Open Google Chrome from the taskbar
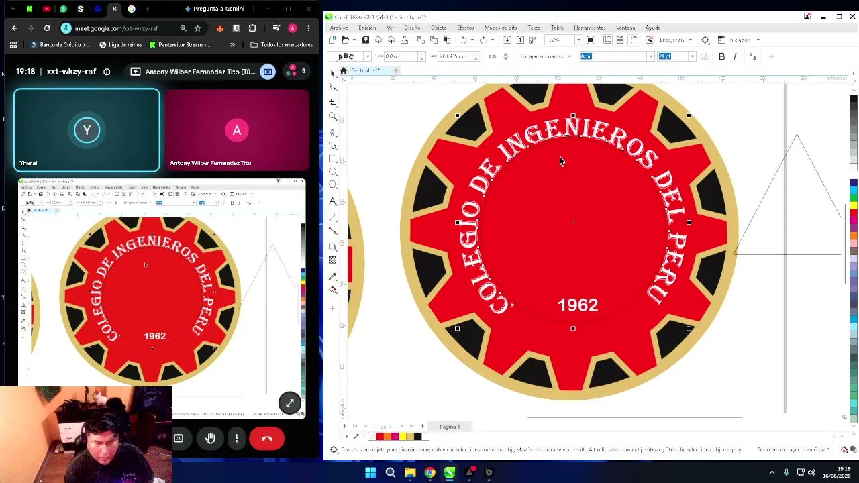Image resolution: width=859 pixels, height=483 pixels. [429, 472]
